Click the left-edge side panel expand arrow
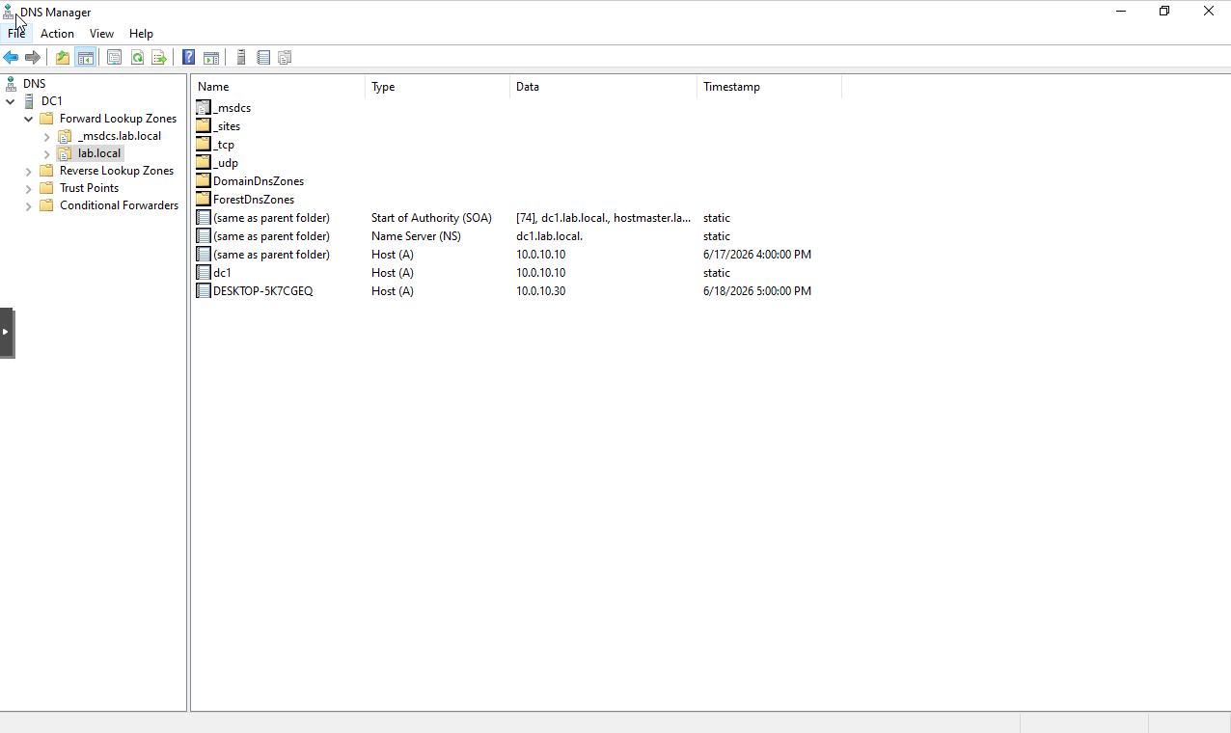This screenshot has width=1231, height=733. pyautogui.click(x=6, y=333)
